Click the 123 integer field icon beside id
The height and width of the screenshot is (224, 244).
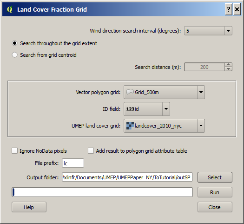(130, 109)
